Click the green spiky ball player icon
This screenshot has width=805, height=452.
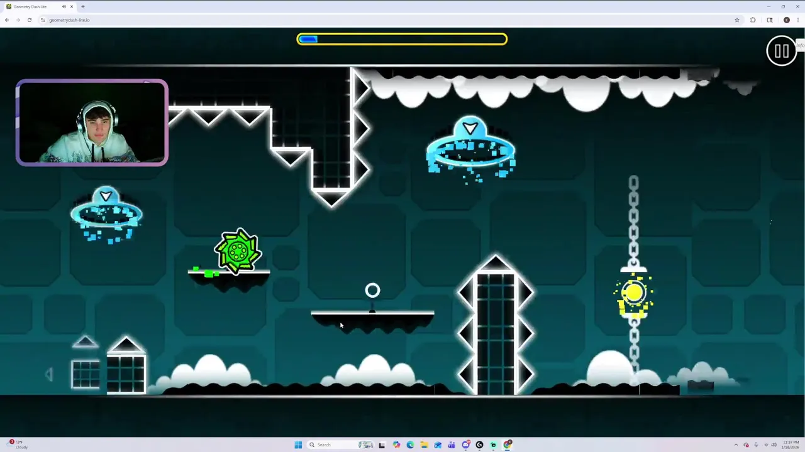(x=238, y=252)
